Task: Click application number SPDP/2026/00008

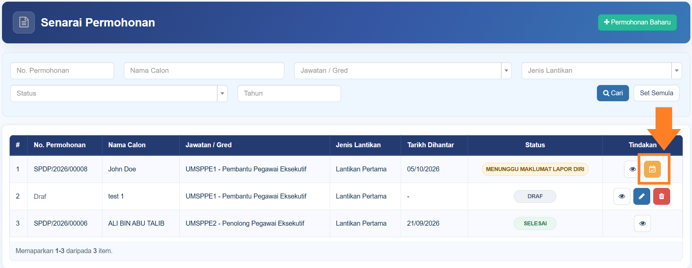Action: 61,169
